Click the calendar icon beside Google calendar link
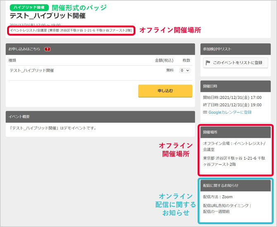 205,112
